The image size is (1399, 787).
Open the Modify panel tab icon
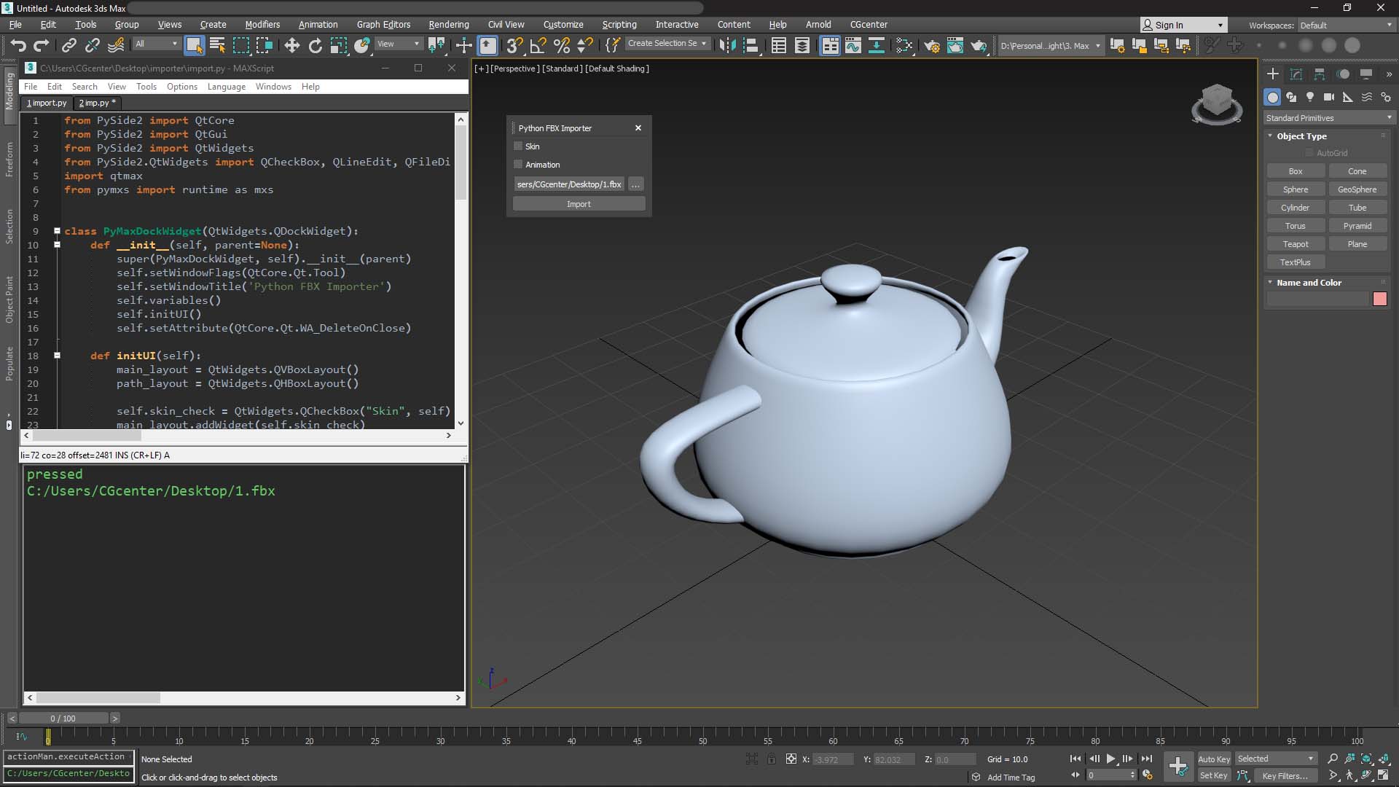tap(1296, 74)
